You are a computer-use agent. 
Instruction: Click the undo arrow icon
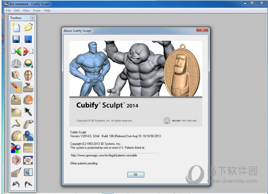(16, 184)
